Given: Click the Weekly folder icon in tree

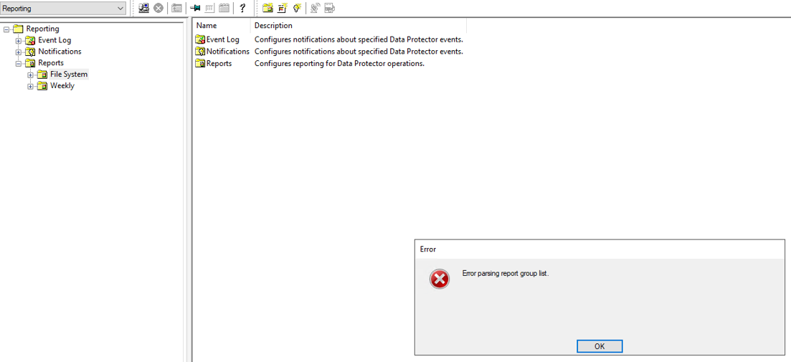Looking at the screenshot, I should click(x=42, y=86).
